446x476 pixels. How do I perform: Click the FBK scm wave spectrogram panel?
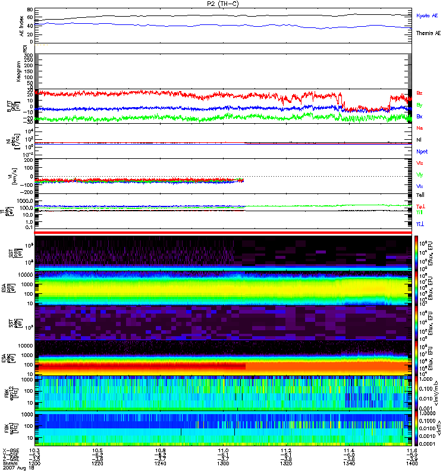[x=223, y=428]
